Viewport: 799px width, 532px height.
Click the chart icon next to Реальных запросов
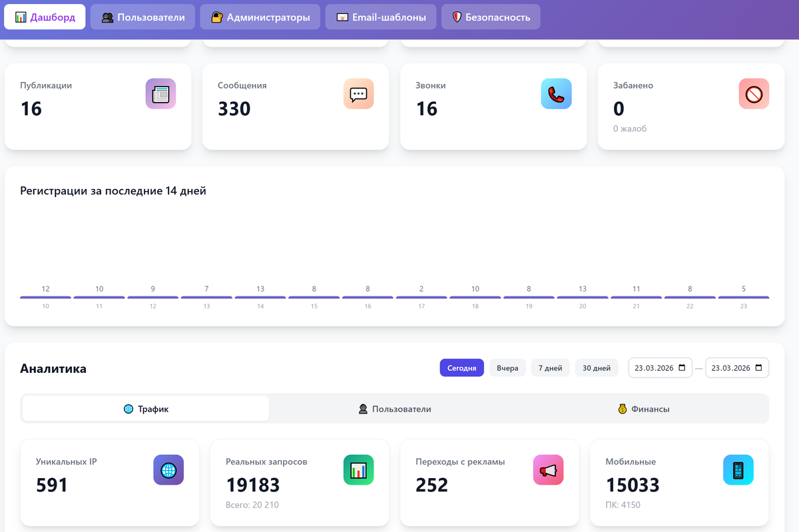pyautogui.click(x=358, y=470)
